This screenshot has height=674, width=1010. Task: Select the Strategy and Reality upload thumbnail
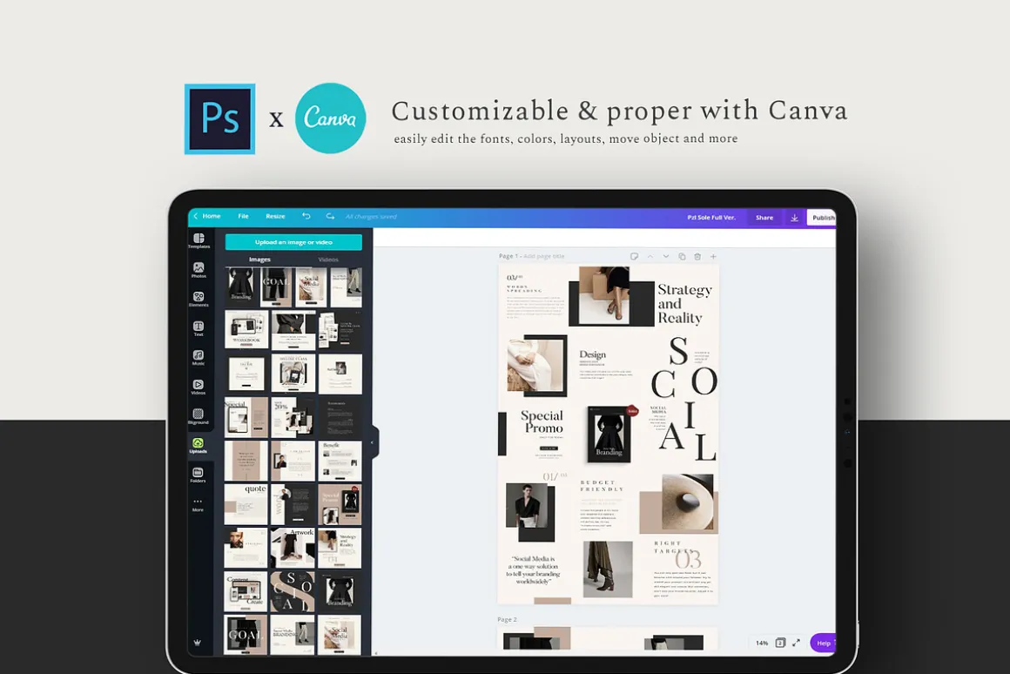click(340, 548)
